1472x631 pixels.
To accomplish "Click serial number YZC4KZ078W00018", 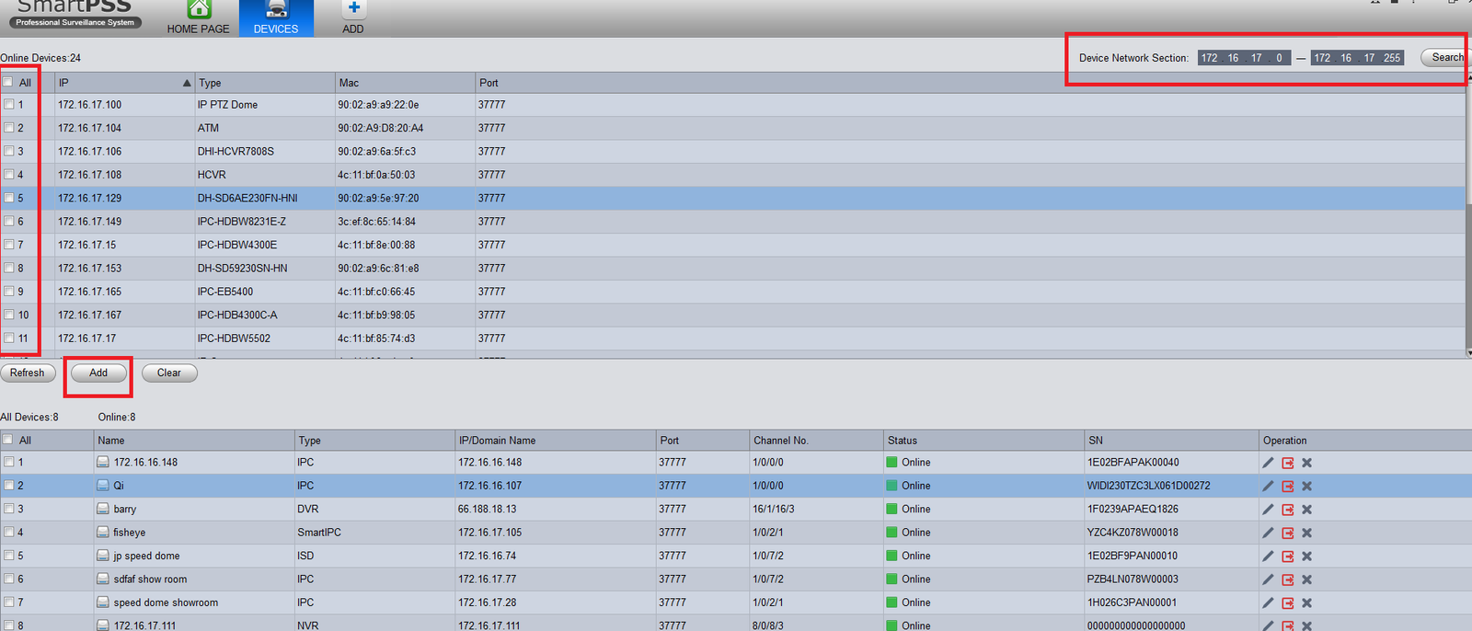I will tap(1133, 533).
